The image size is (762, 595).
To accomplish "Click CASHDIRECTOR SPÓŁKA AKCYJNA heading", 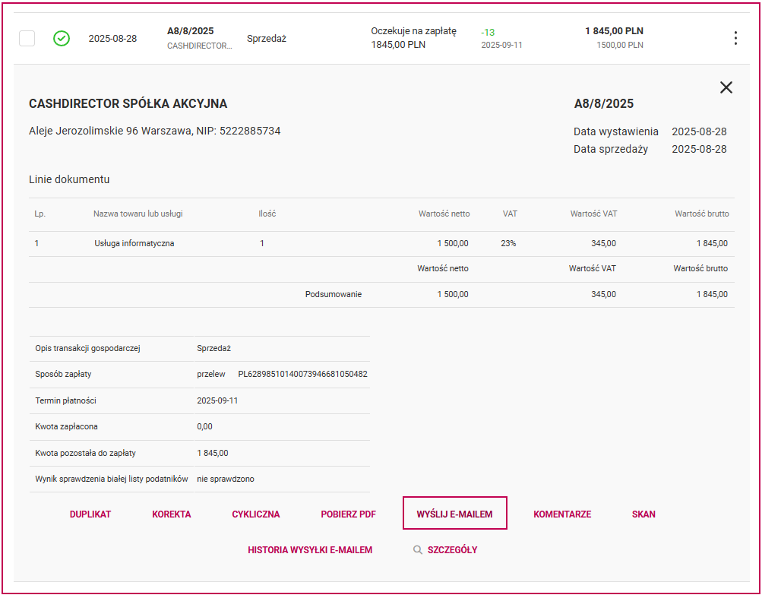I will tap(128, 103).
